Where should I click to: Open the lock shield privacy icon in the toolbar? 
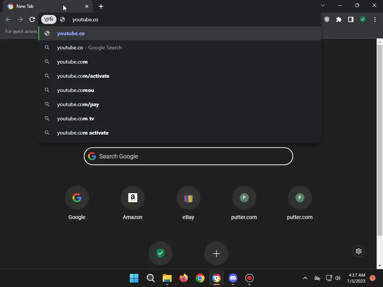click(327, 19)
